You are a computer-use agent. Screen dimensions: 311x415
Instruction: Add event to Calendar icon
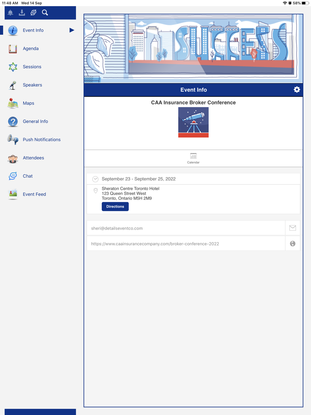coord(193,156)
